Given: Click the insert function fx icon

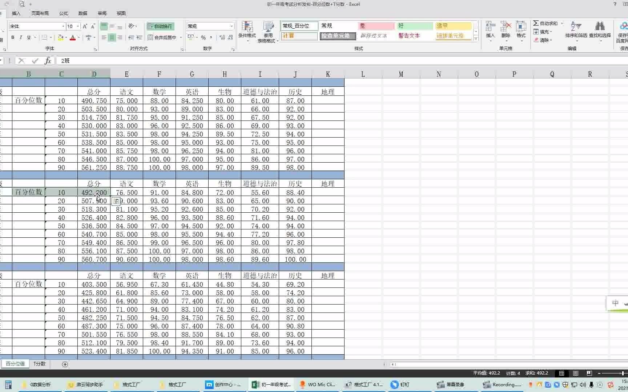Looking at the screenshot, I should tap(48, 61).
